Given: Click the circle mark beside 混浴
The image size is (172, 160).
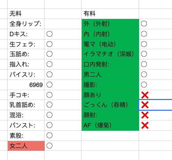Looking at the screenshot, I should tap(50, 115).
